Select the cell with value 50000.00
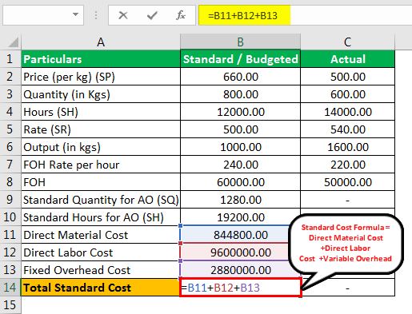This screenshot has width=412, height=314. [x=347, y=182]
